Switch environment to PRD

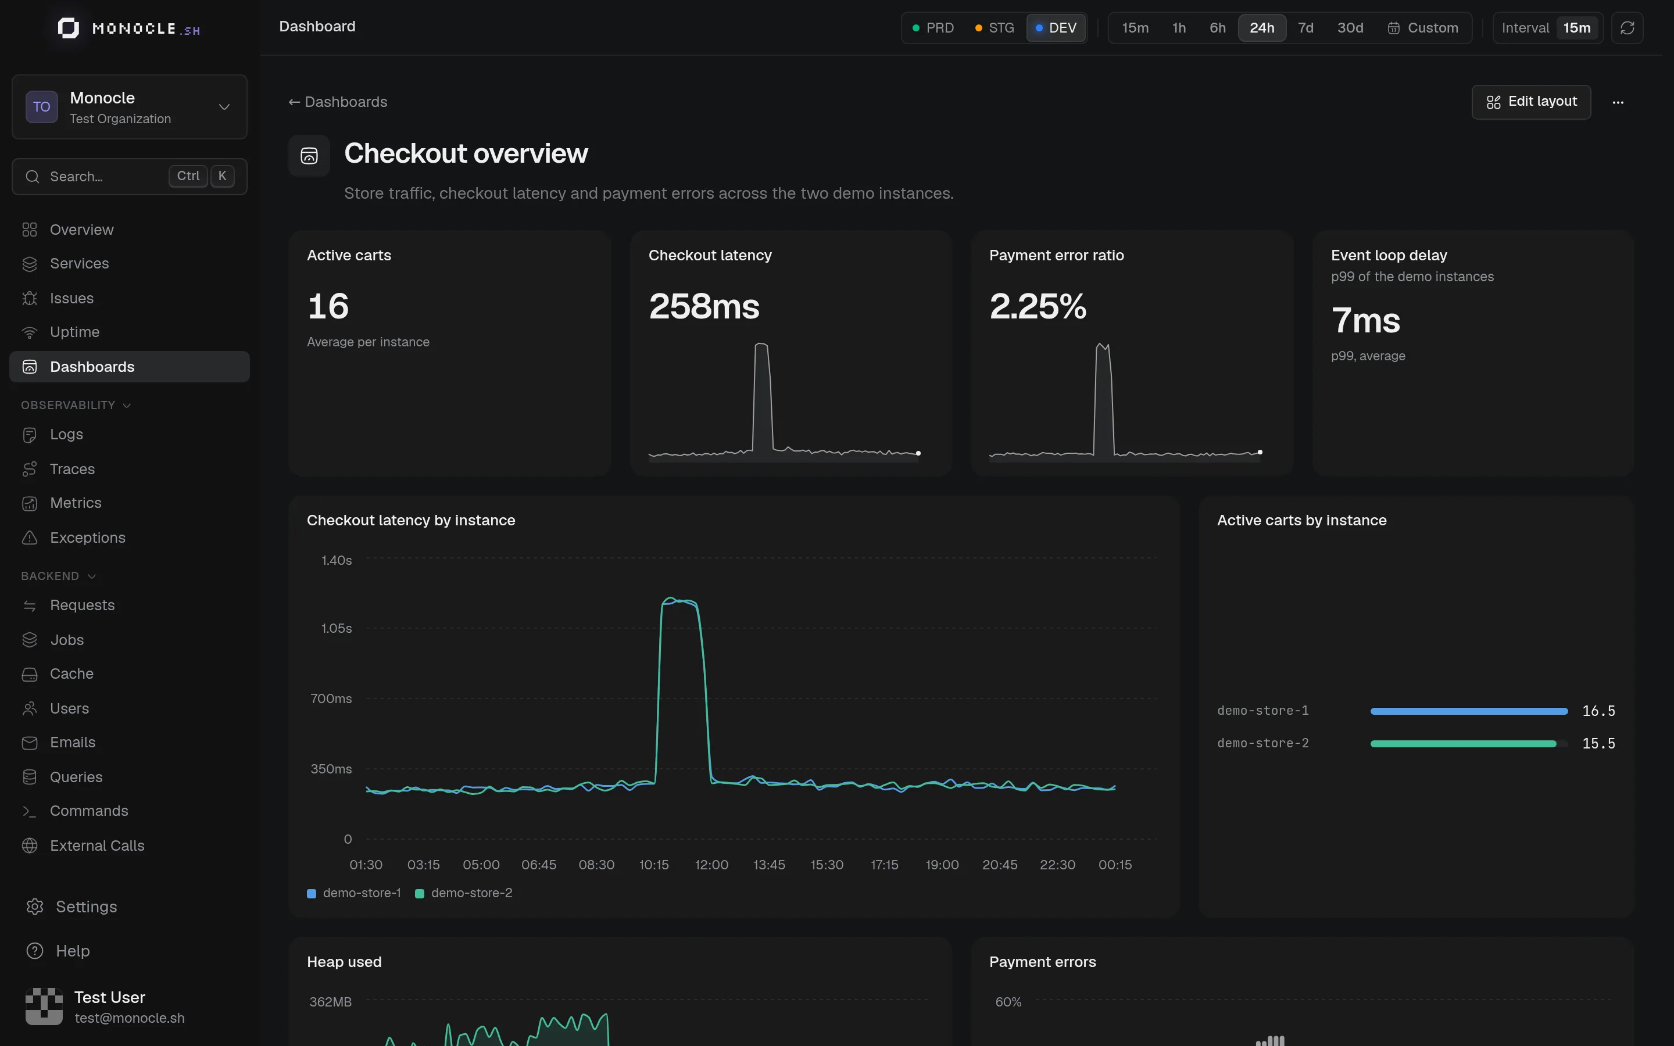point(932,28)
